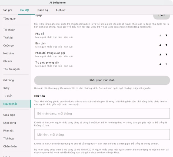Click the Chỉ tiêu heading
The height and width of the screenshot is (157, 173).
(x=39, y=96)
